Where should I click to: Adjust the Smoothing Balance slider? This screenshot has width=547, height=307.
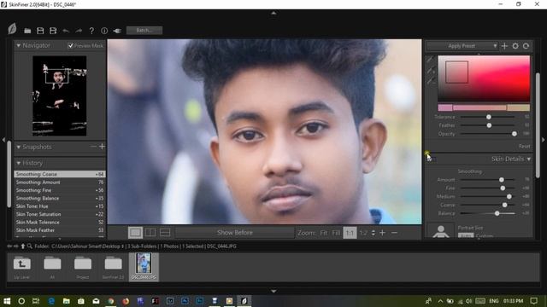point(497,213)
